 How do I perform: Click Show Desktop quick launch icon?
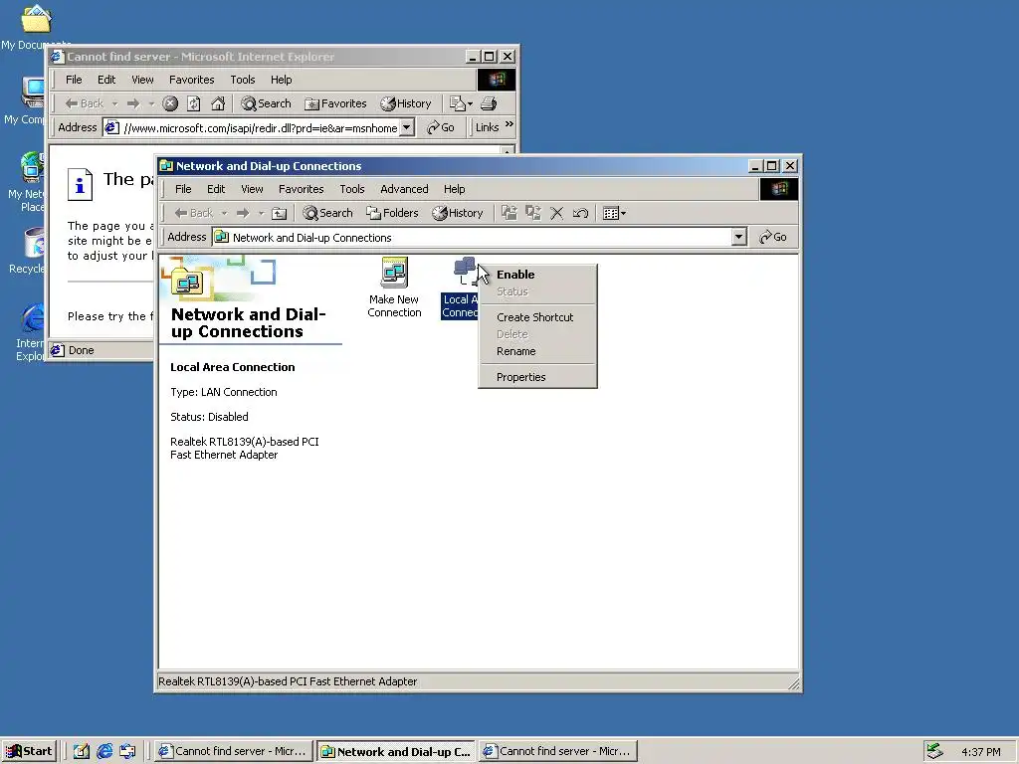[x=82, y=751]
